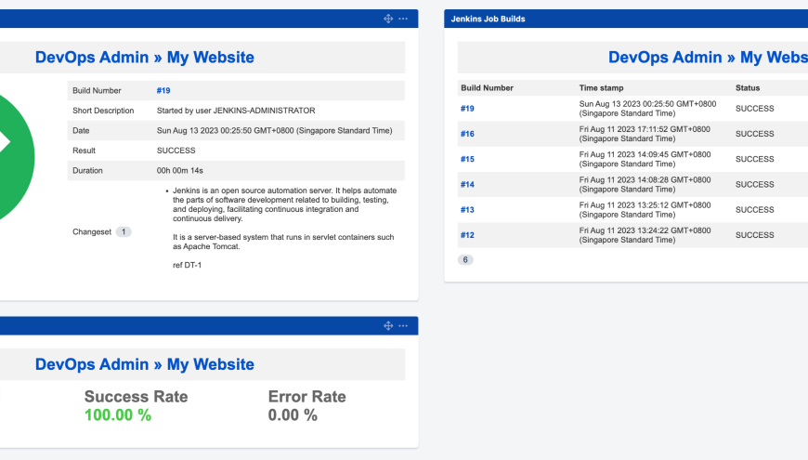This screenshot has height=460, width=808.
Task: Open the DevOps Admin » My Website link in Job Builds gadget
Action: (708, 58)
